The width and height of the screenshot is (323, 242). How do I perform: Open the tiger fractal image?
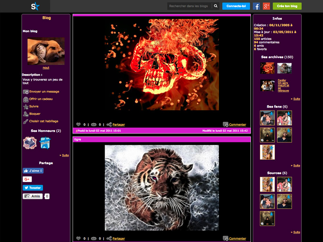[161, 188]
